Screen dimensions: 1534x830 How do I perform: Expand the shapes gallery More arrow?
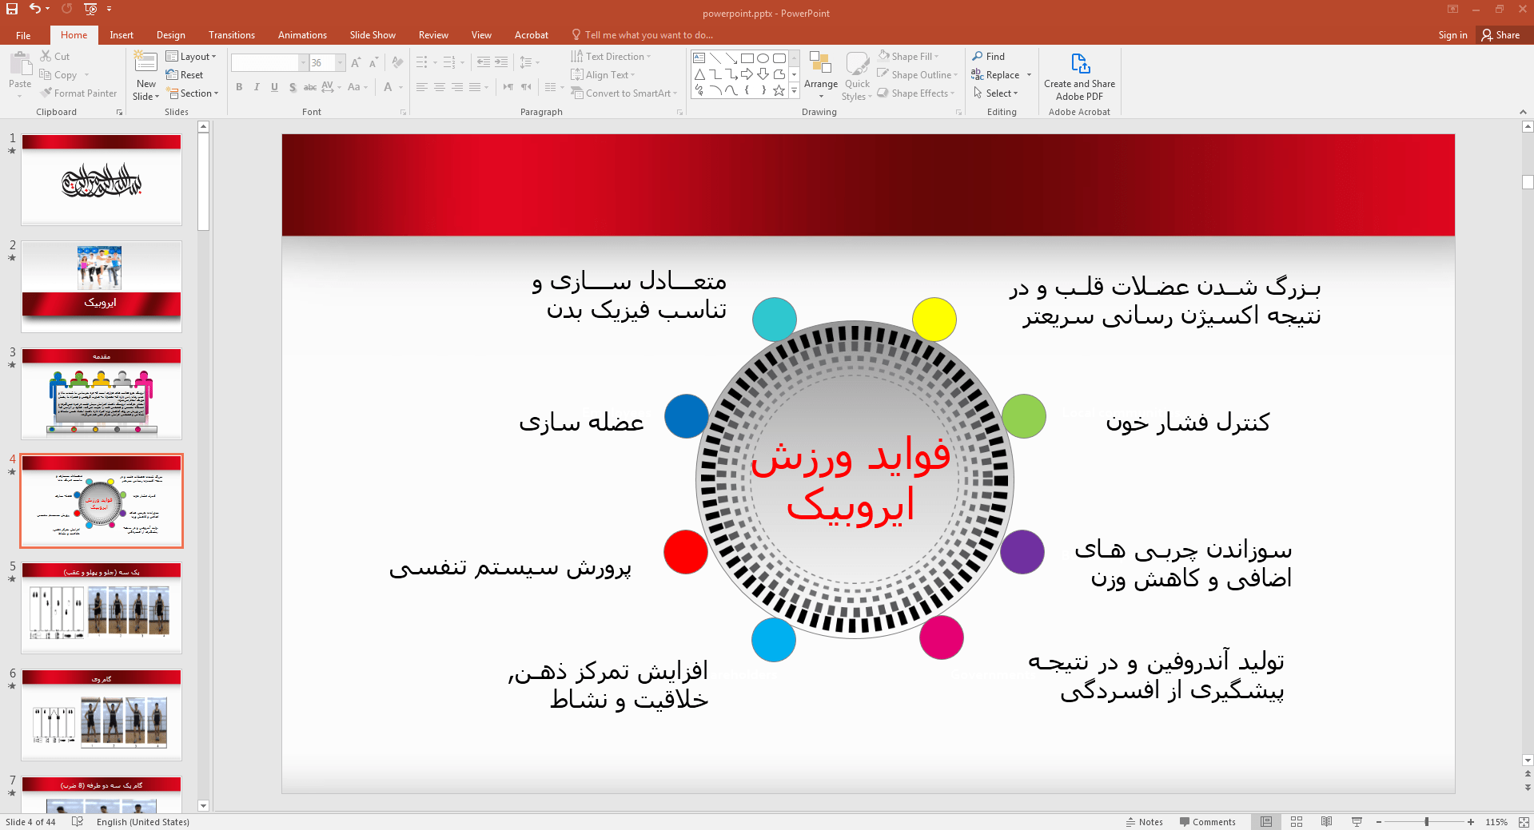pos(794,91)
